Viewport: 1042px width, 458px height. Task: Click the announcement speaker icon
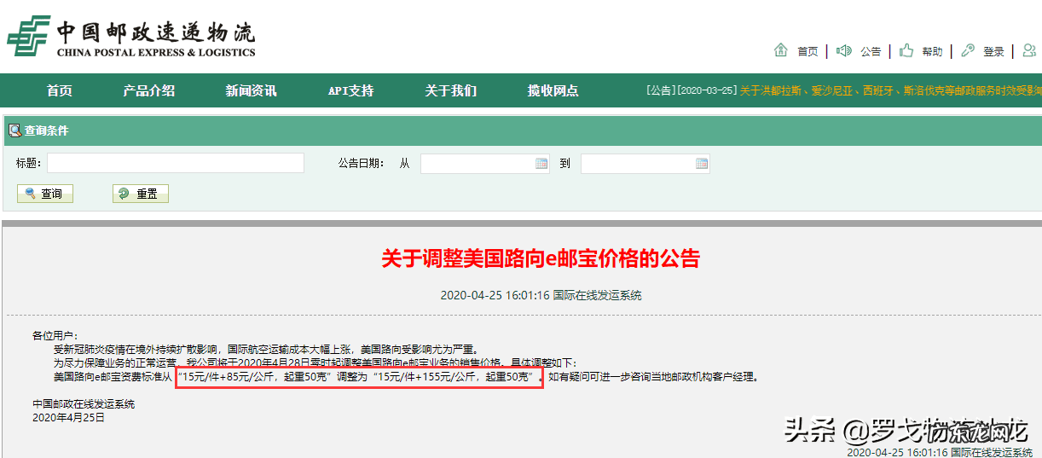coord(844,50)
